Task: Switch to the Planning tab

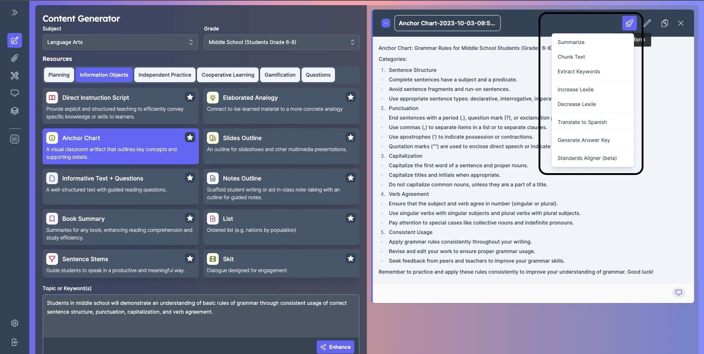Action: coord(59,75)
